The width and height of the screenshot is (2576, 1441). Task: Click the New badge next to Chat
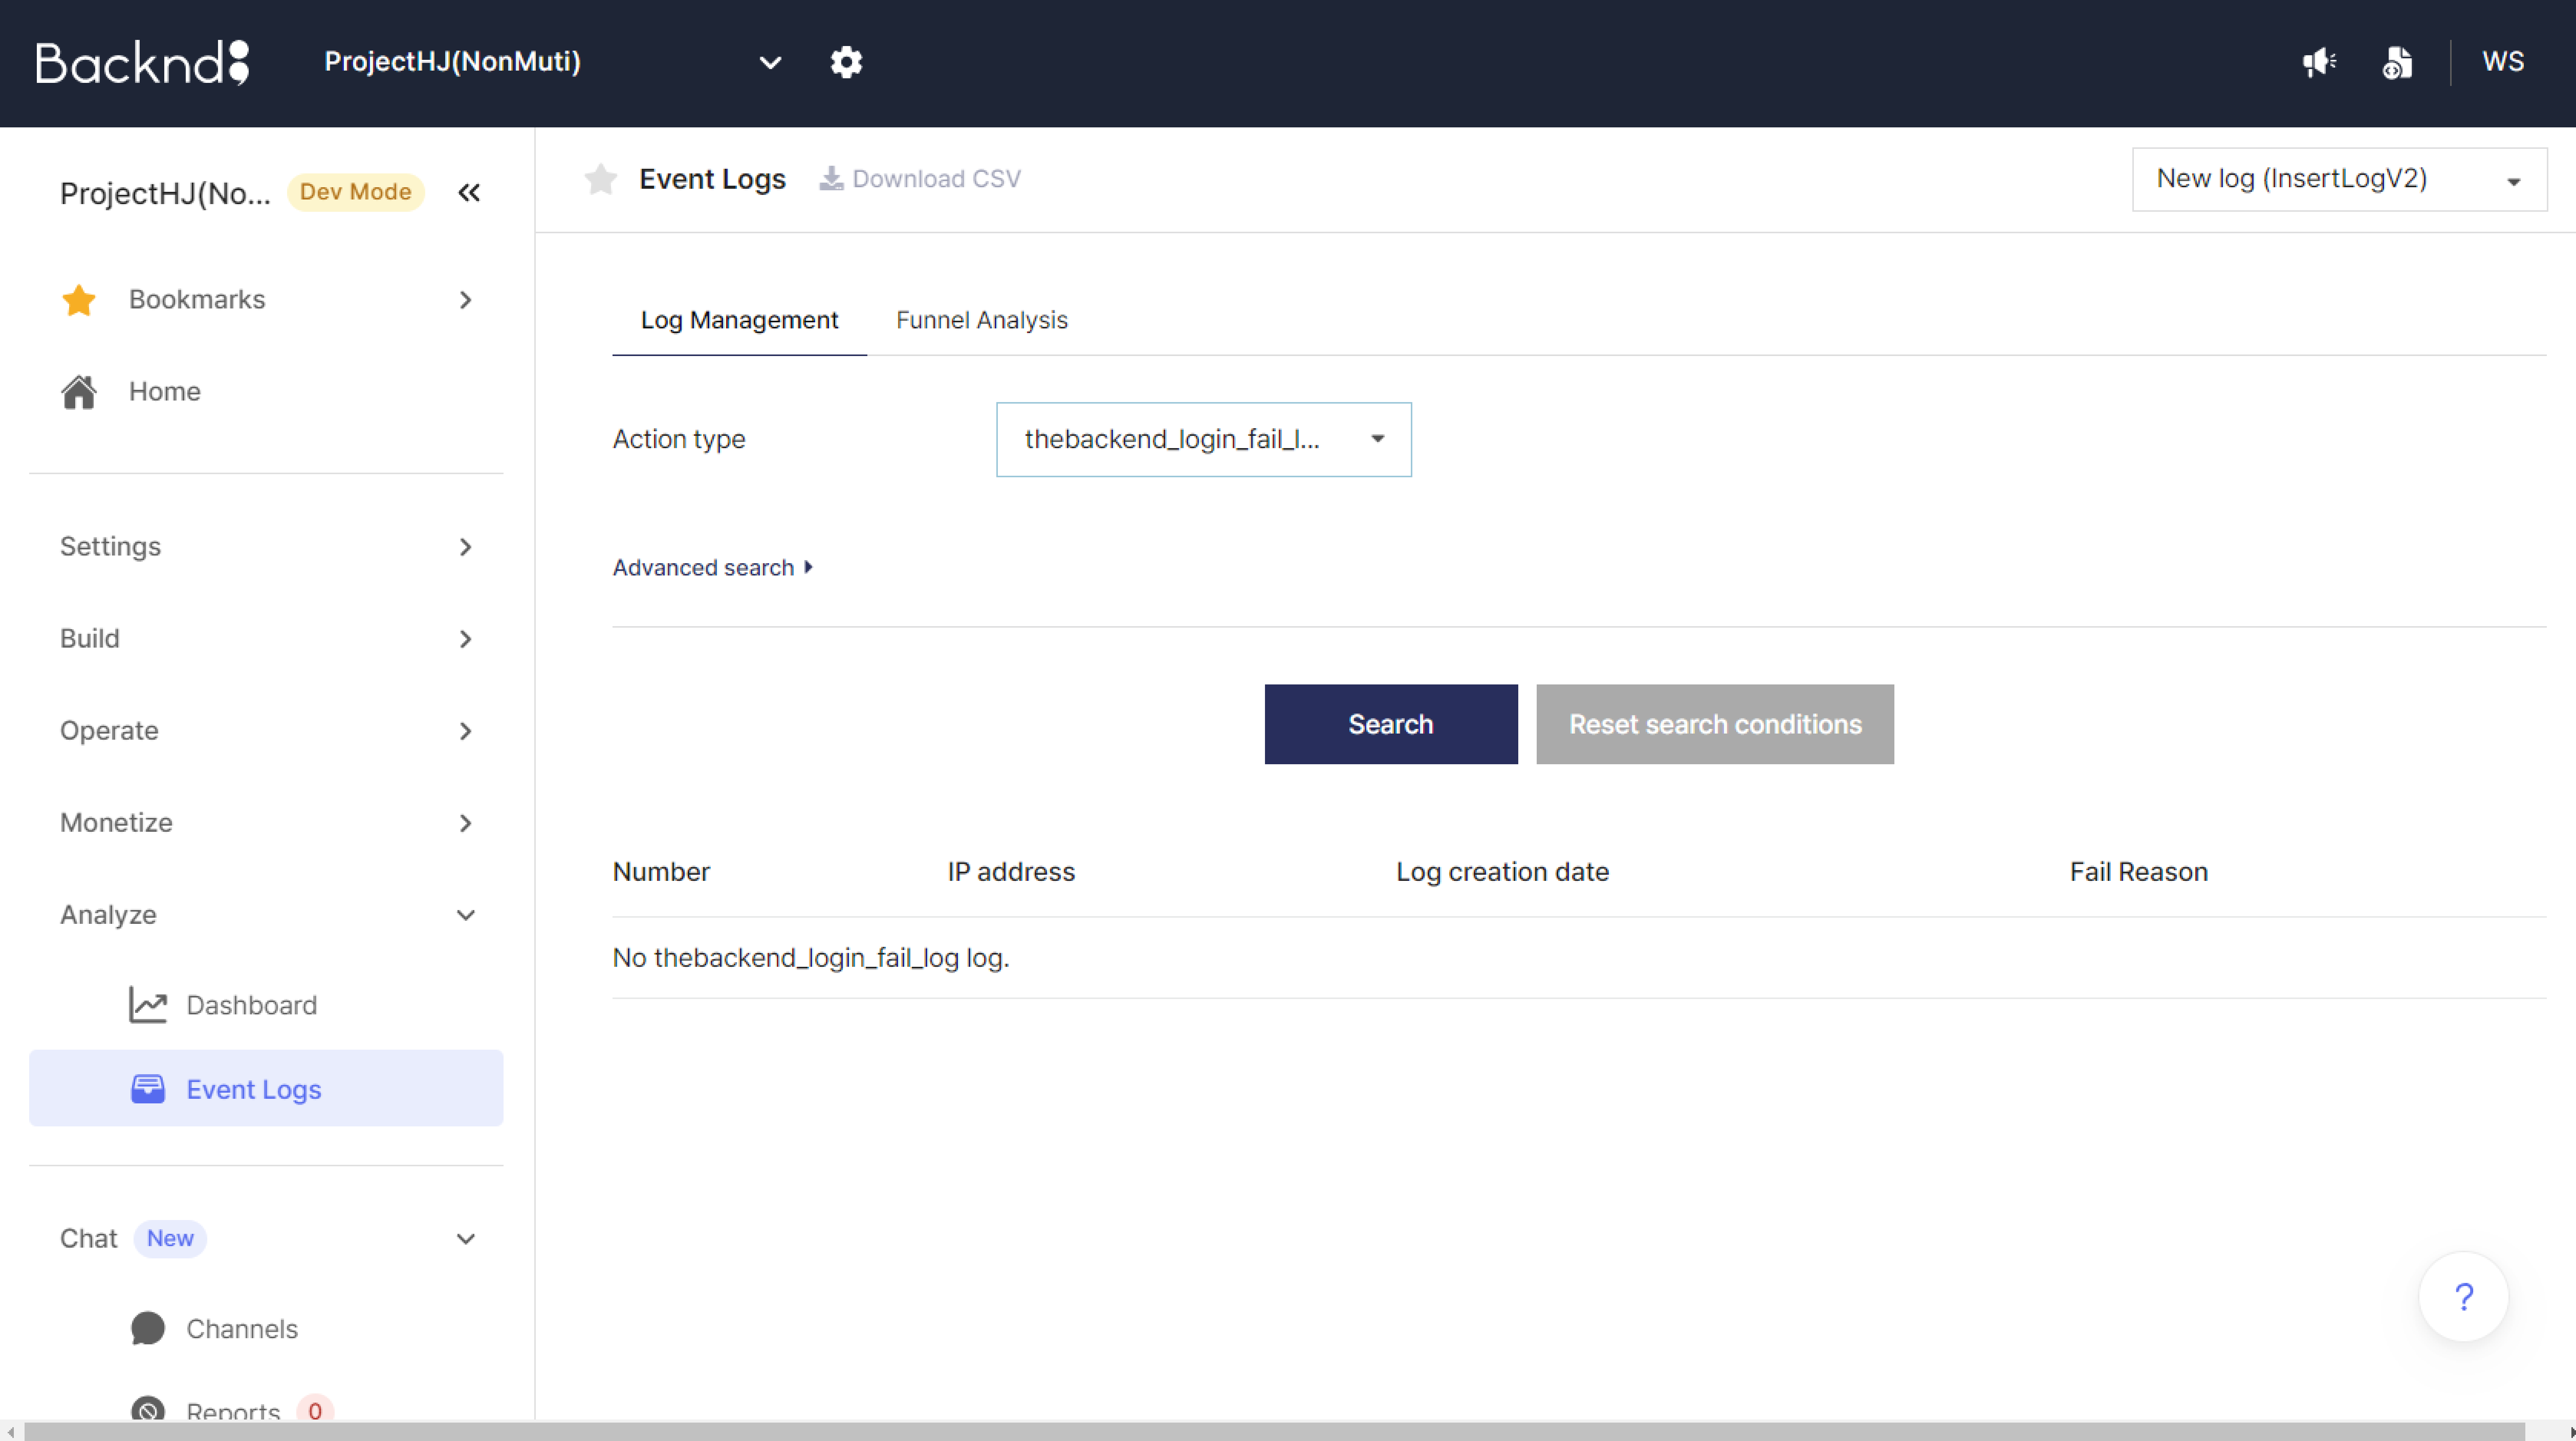click(170, 1239)
